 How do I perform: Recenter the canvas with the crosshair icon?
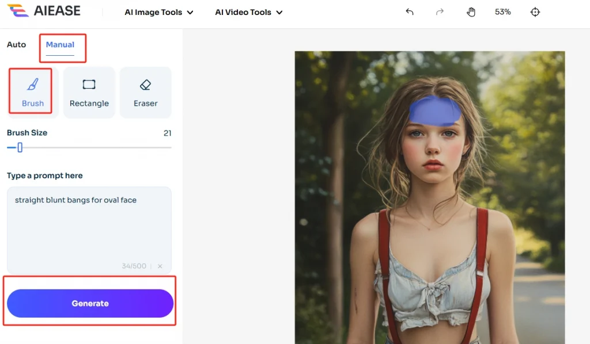tap(535, 12)
